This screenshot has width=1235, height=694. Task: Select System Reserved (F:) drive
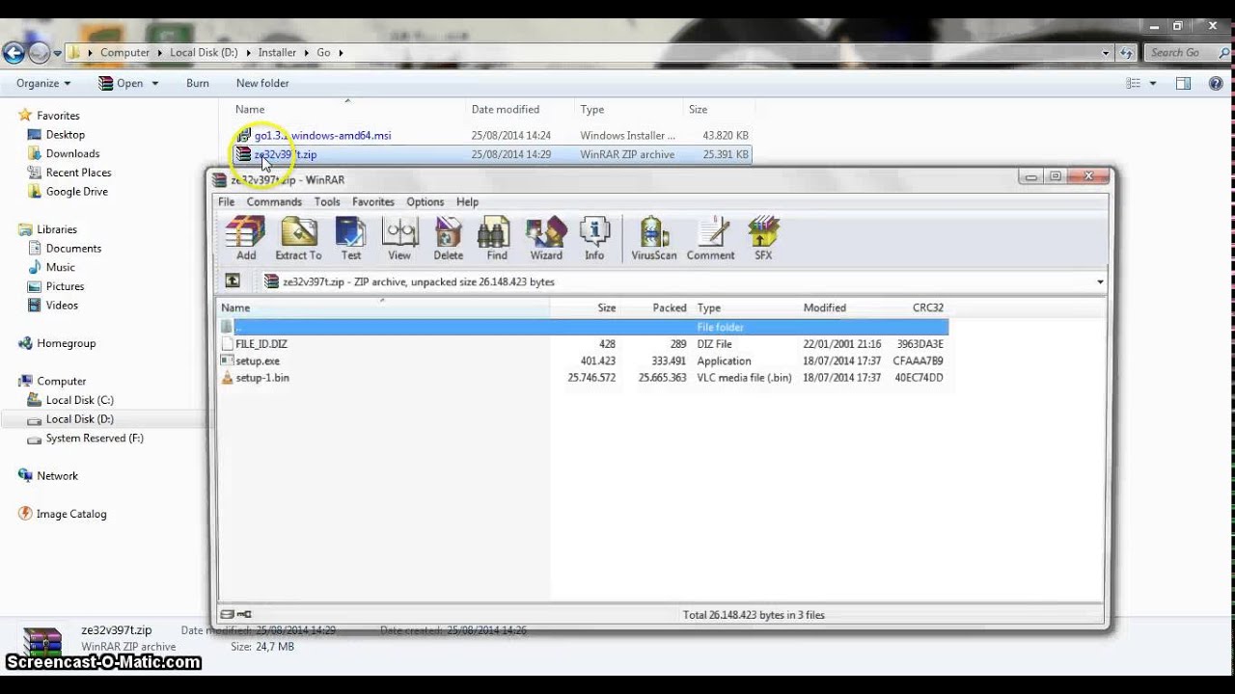coord(95,438)
